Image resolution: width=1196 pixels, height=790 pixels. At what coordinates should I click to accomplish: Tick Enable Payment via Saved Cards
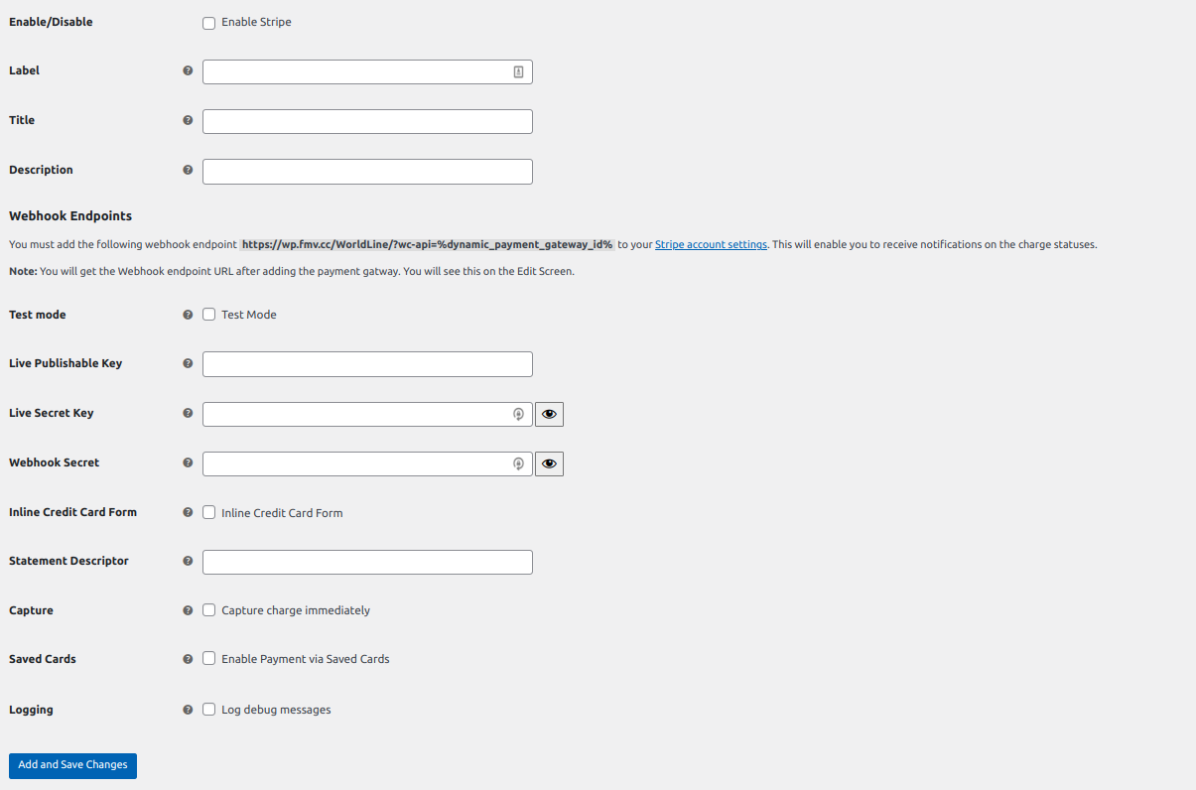click(209, 659)
